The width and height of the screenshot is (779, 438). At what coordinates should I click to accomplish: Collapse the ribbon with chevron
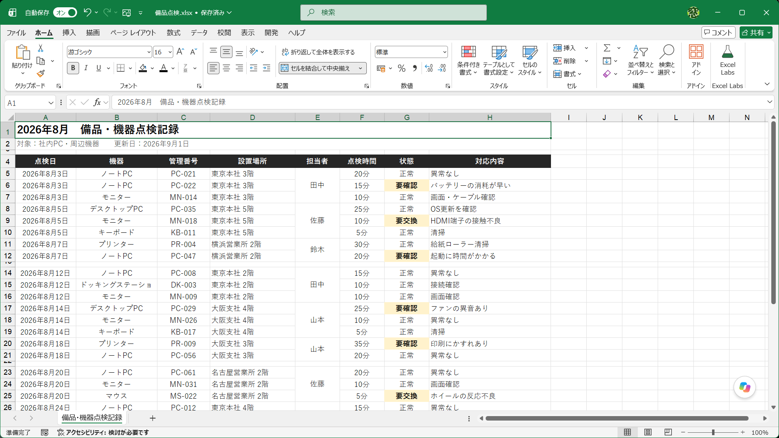767,84
